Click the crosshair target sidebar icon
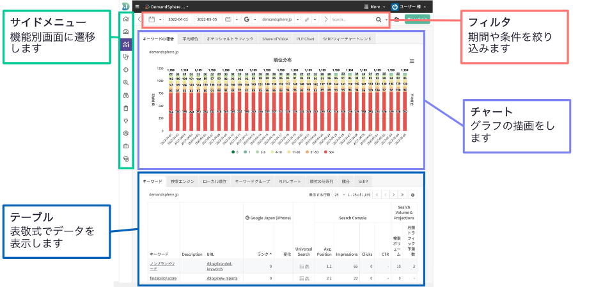The image size is (603, 287). point(125,70)
